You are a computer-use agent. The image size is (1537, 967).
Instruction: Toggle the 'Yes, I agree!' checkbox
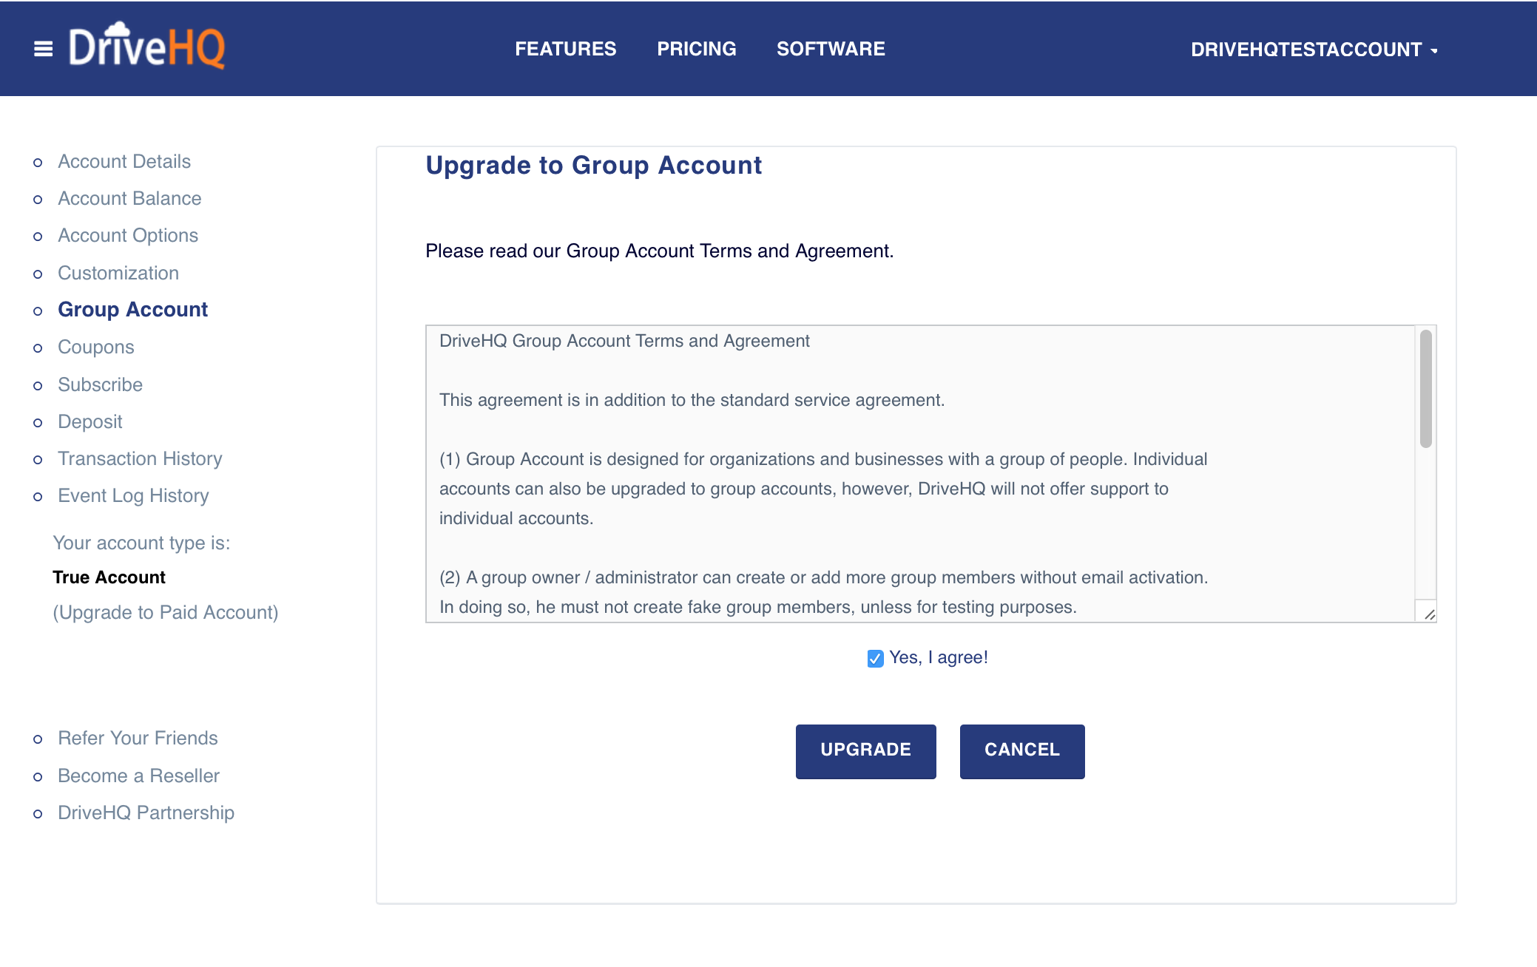[875, 659]
